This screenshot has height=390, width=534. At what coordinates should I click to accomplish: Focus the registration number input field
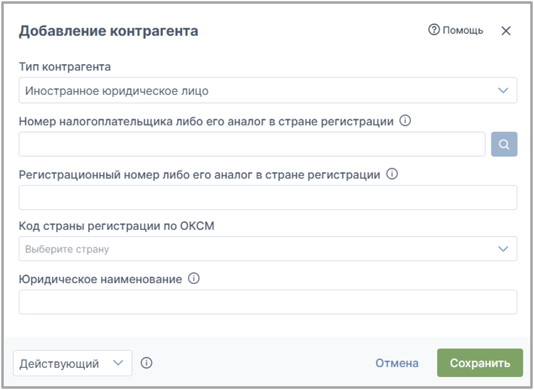(x=268, y=197)
